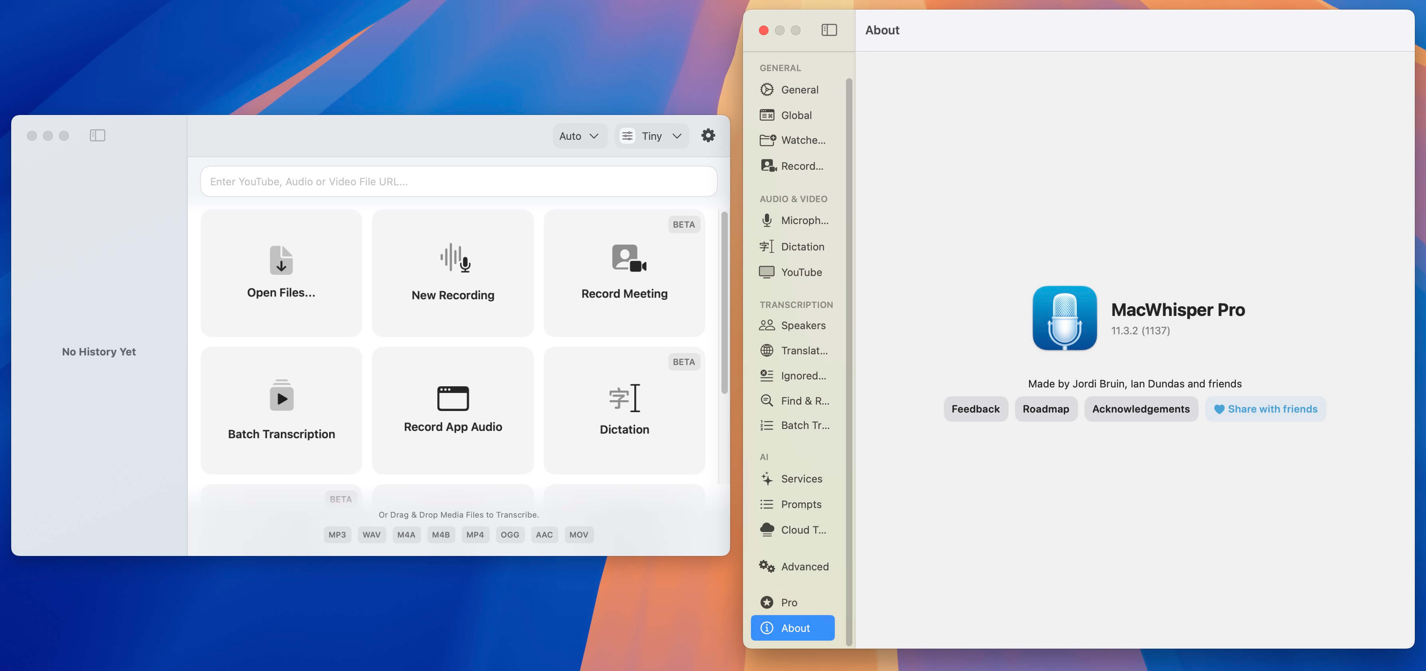Image resolution: width=1426 pixels, height=671 pixels.
Task: Open Advanced settings in sidebar
Action: click(x=793, y=566)
